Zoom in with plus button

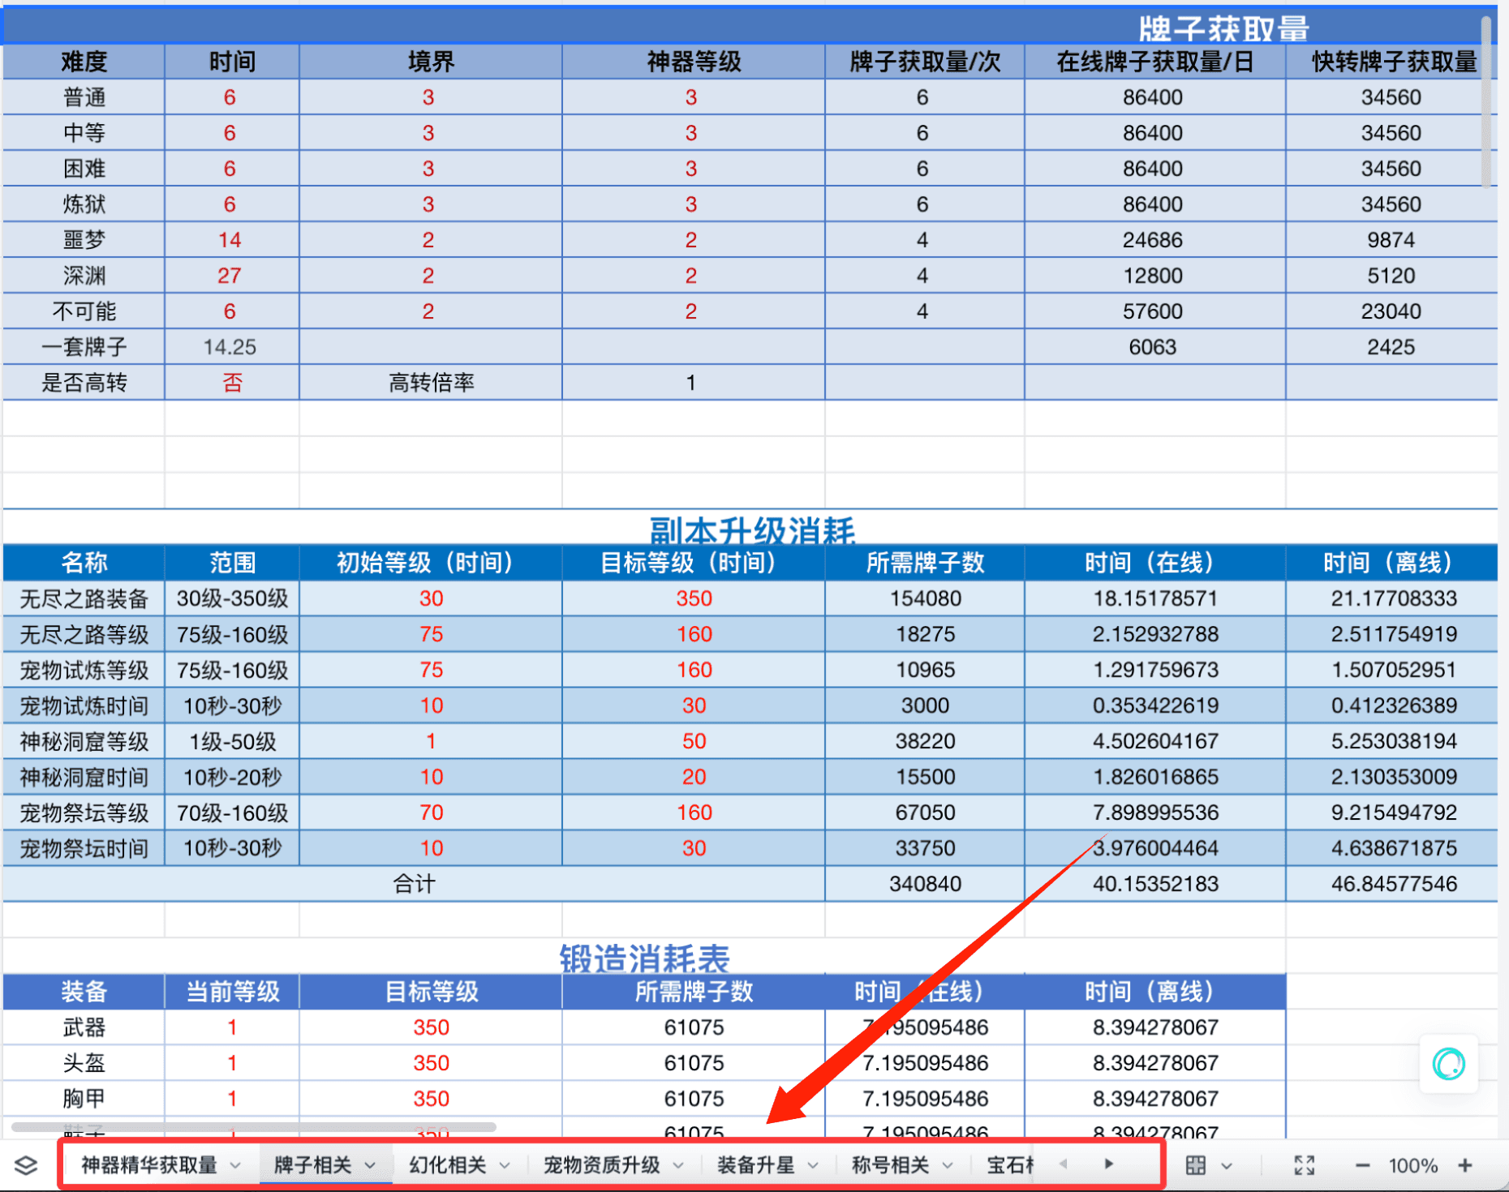[x=1465, y=1165]
